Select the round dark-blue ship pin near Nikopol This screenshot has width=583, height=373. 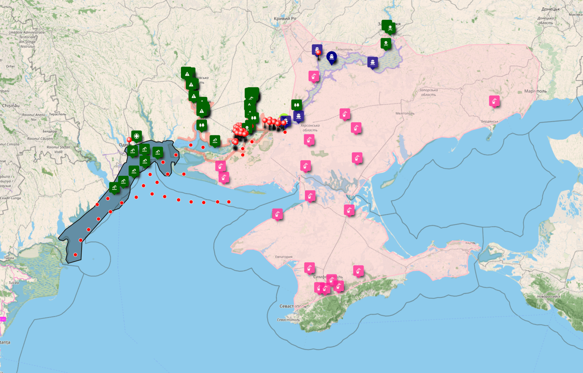point(331,57)
